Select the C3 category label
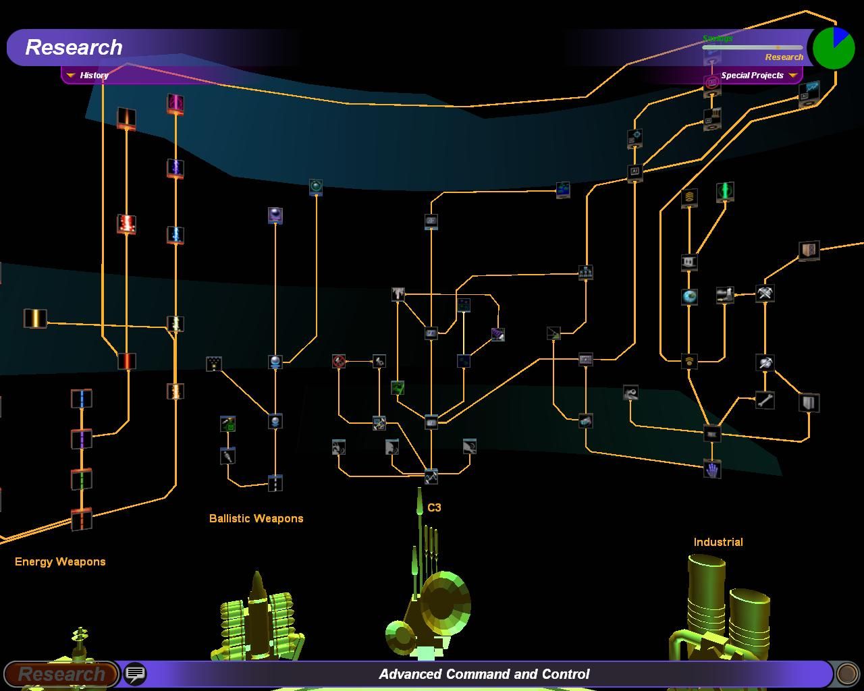This screenshot has width=864, height=691. tap(434, 507)
